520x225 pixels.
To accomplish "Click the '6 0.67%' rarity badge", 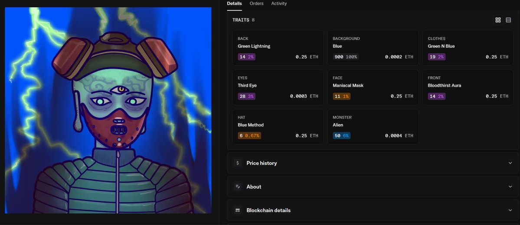I will coord(249,136).
